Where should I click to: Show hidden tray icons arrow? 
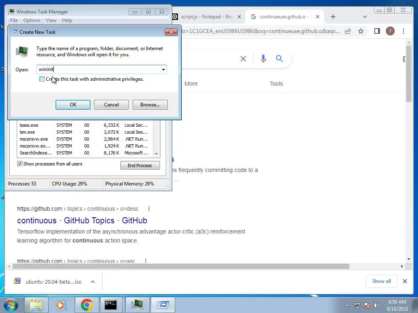tap(347, 305)
